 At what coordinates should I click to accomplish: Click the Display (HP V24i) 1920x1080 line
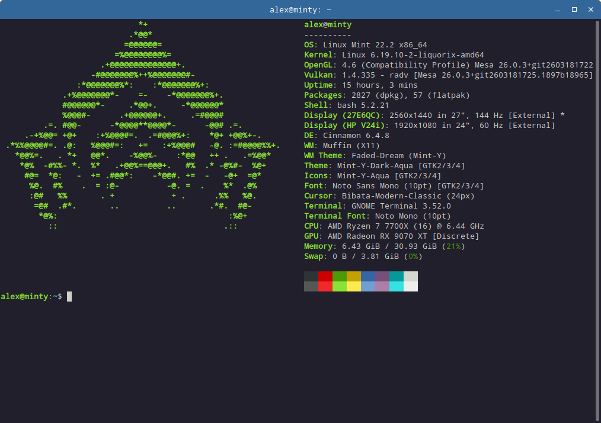pos(429,125)
